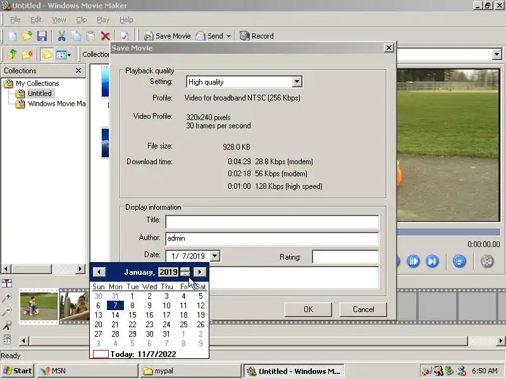Click storyboard scrollbar left arrow
The image size is (506, 379).
(23, 340)
